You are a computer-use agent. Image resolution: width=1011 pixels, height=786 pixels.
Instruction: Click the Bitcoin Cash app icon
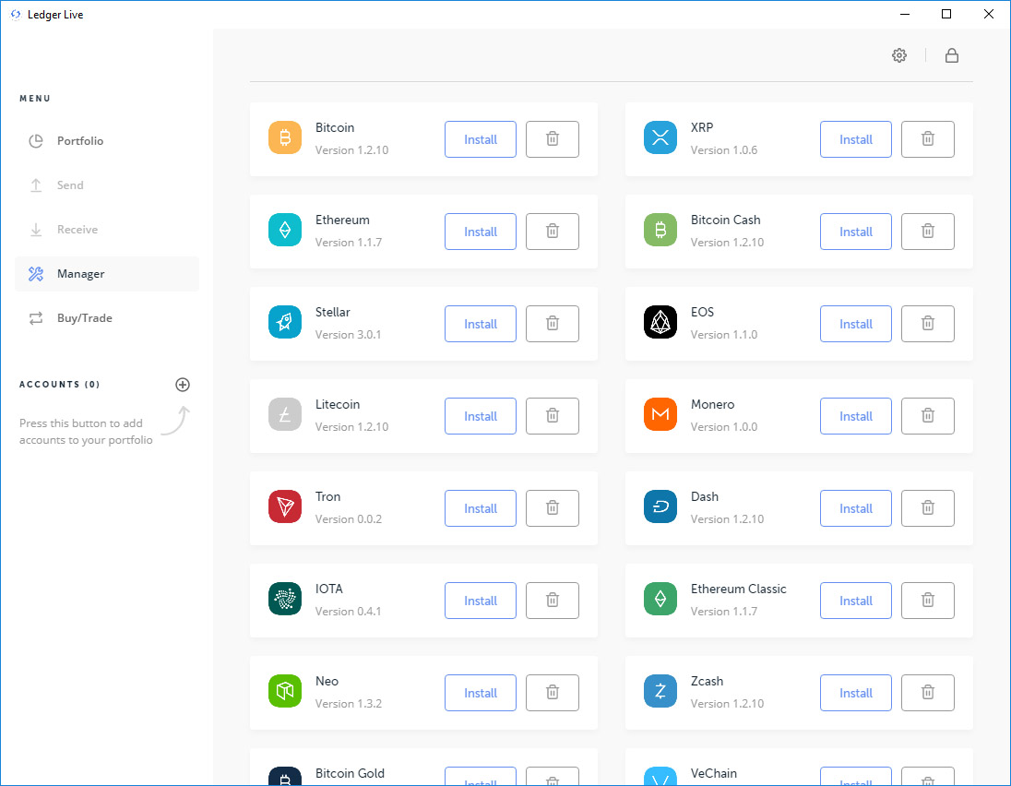660,231
